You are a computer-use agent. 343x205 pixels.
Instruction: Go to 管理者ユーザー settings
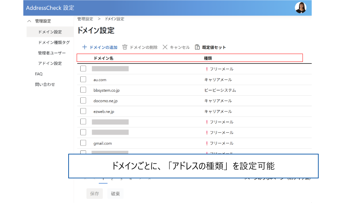click(x=51, y=53)
